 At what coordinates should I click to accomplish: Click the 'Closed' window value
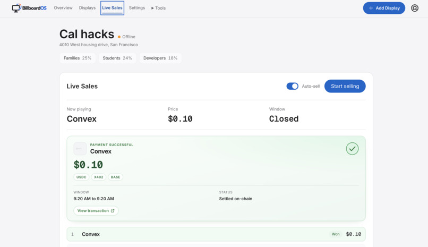pyautogui.click(x=284, y=119)
